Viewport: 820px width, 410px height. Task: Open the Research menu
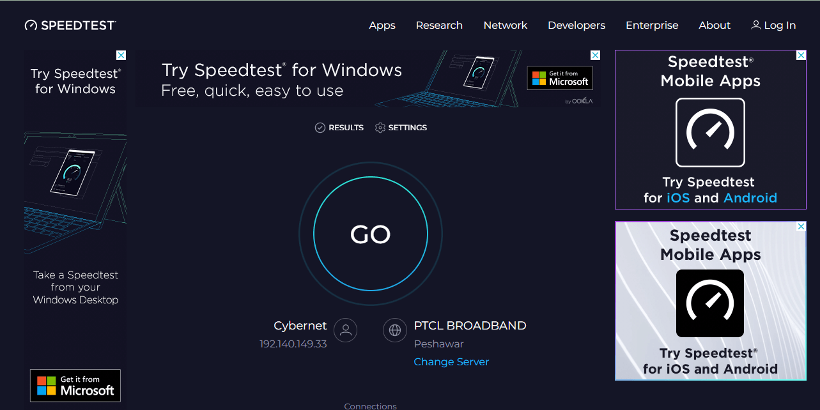[x=439, y=26]
